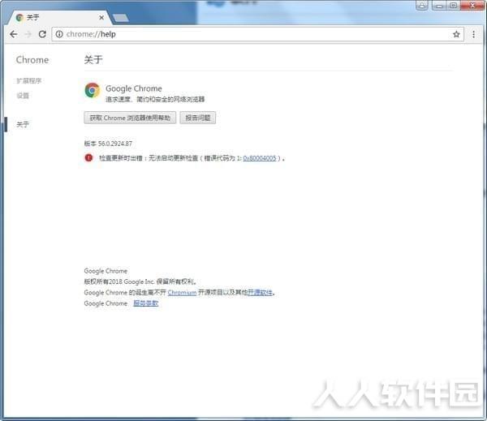Image resolution: width=487 pixels, height=421 pixels.
Task: View site info icon in address bar
Action: click(x=59, y=34)
